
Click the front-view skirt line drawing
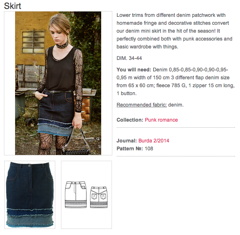pos(76,194)
